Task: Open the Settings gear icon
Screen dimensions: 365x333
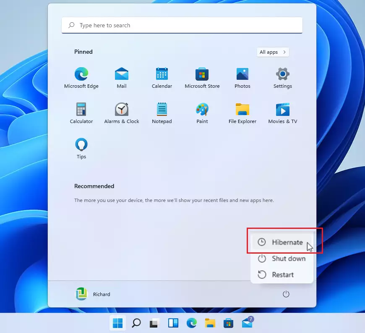Action: (283, 78)
